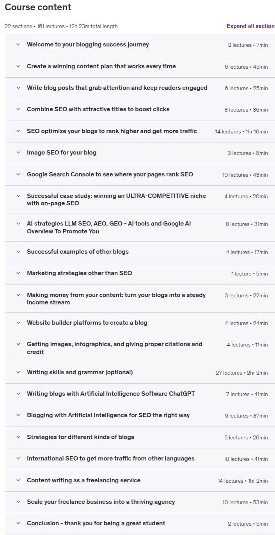Open 'Making money from your content' section
This screenshot has height=535, width=275.
(140, 299)
